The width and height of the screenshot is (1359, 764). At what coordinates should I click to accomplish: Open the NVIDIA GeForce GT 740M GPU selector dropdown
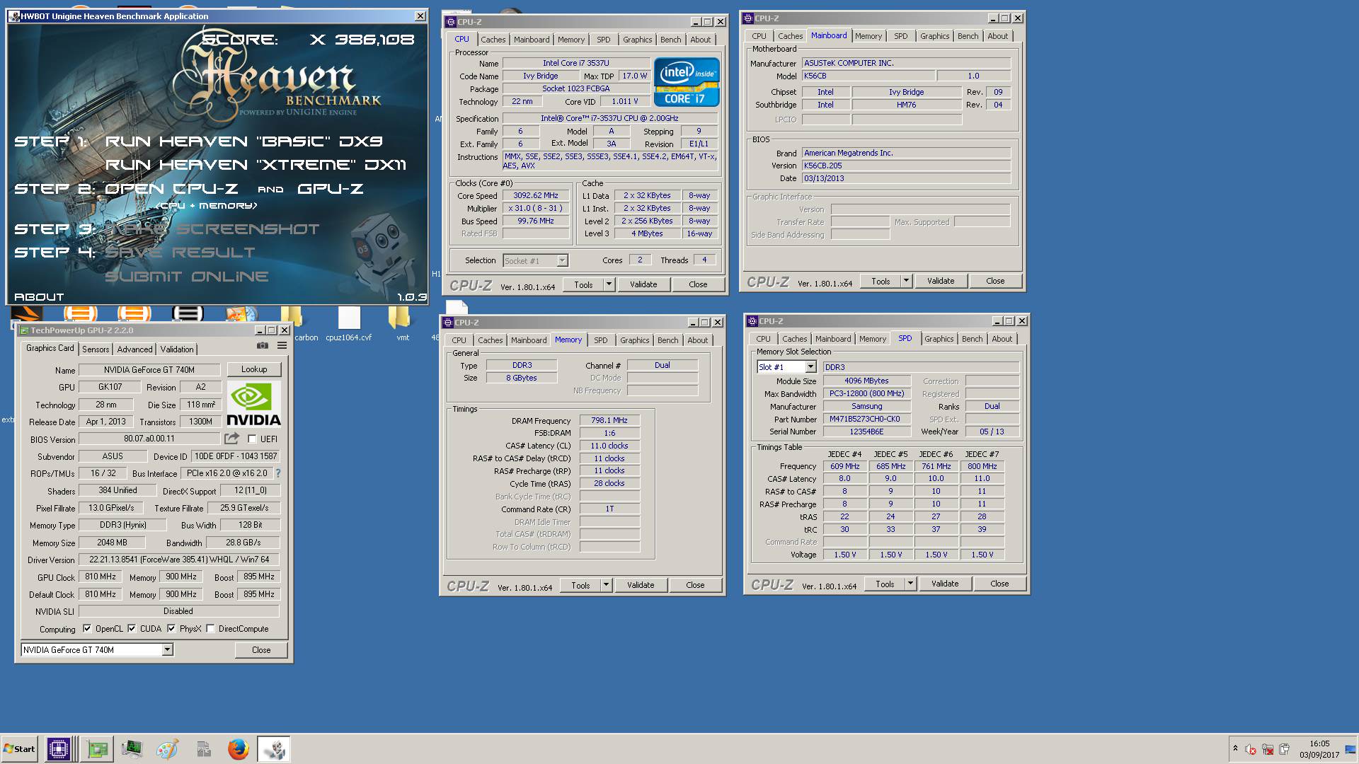(167, 649)
